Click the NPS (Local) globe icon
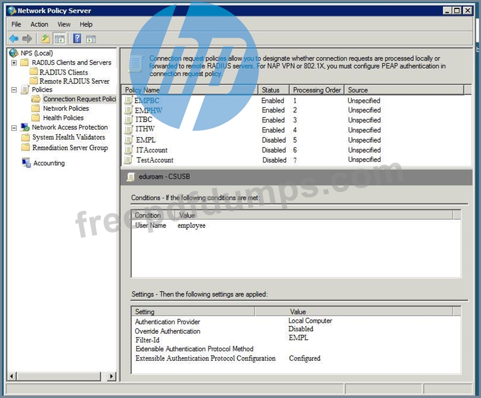 13,53
